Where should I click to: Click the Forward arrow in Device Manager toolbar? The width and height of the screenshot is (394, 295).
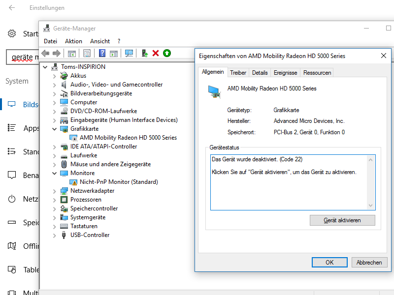coord(57,53)
